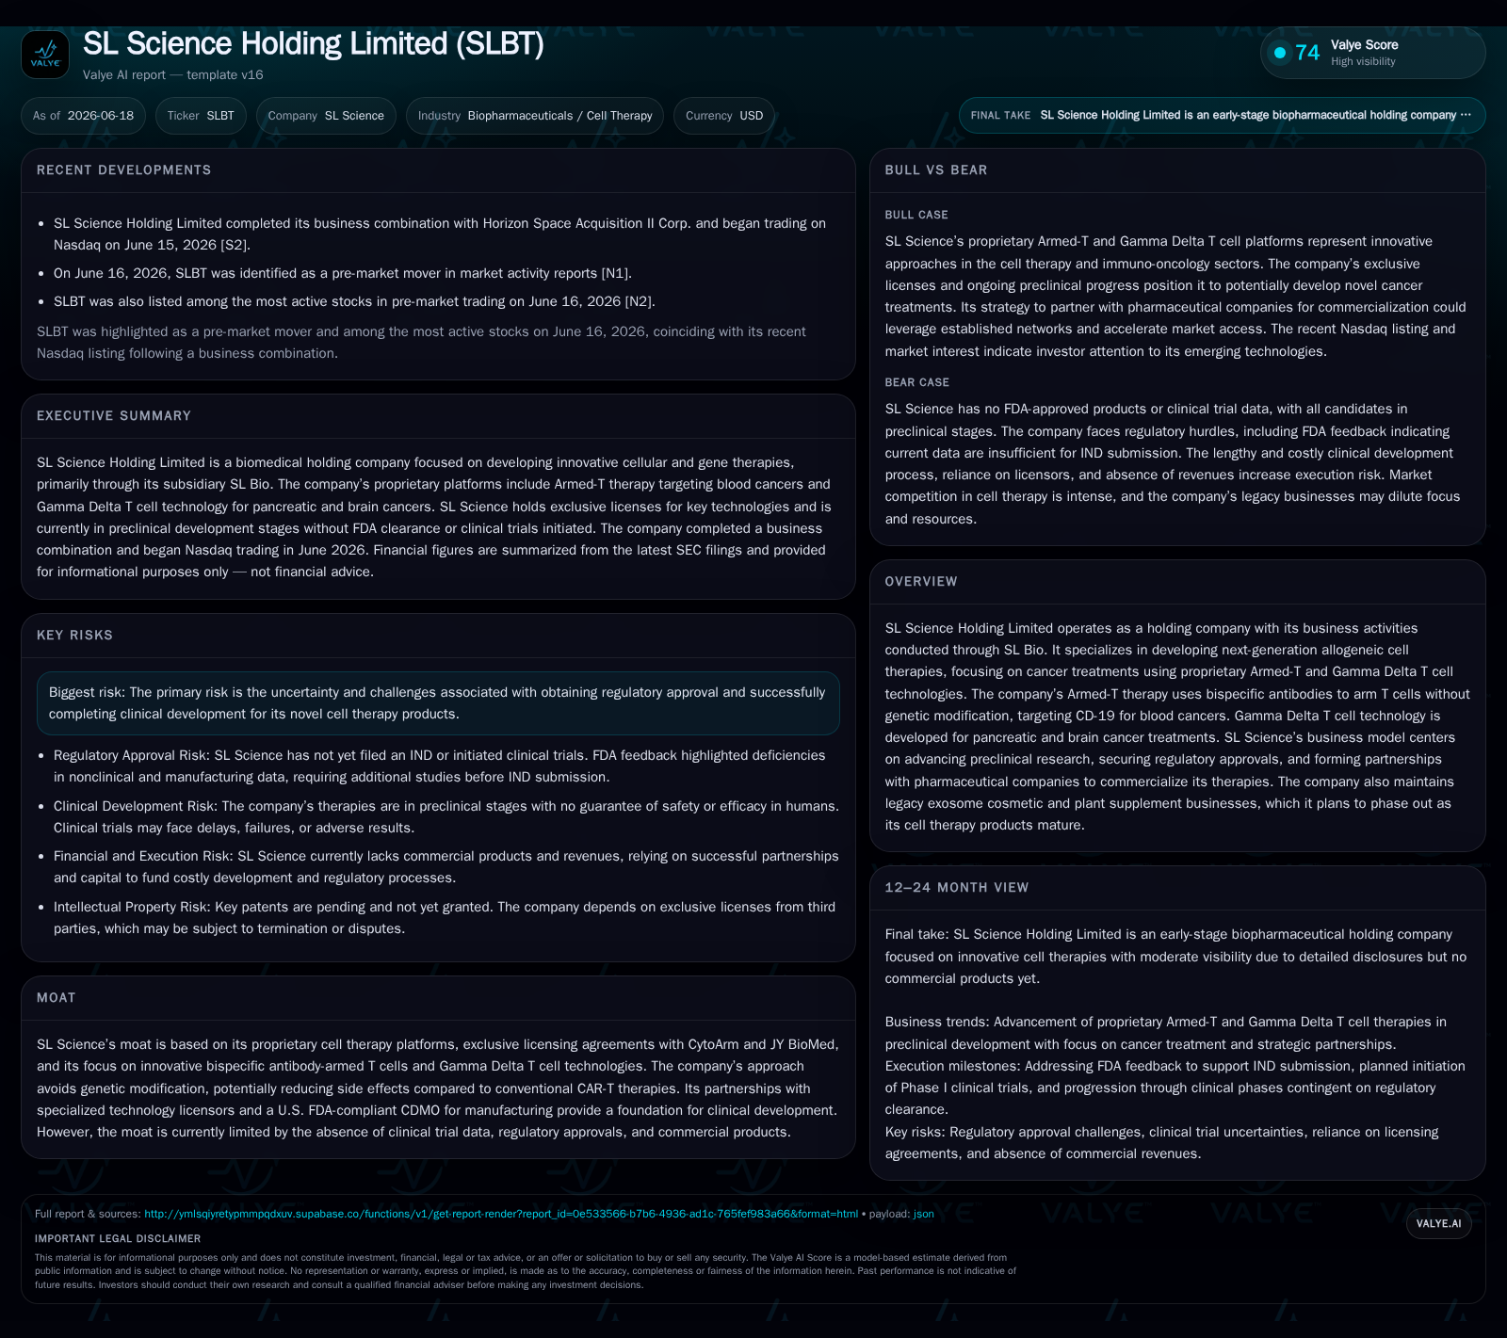Click the FINAL TAKE summary banner
This screenshot has height=1338, width=1507.
click(x=1222, y=115)
